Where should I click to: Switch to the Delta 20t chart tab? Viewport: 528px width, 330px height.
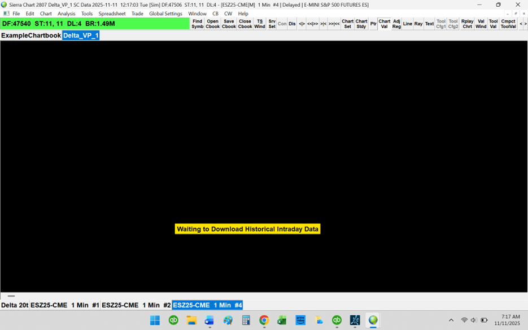(15, 305)
